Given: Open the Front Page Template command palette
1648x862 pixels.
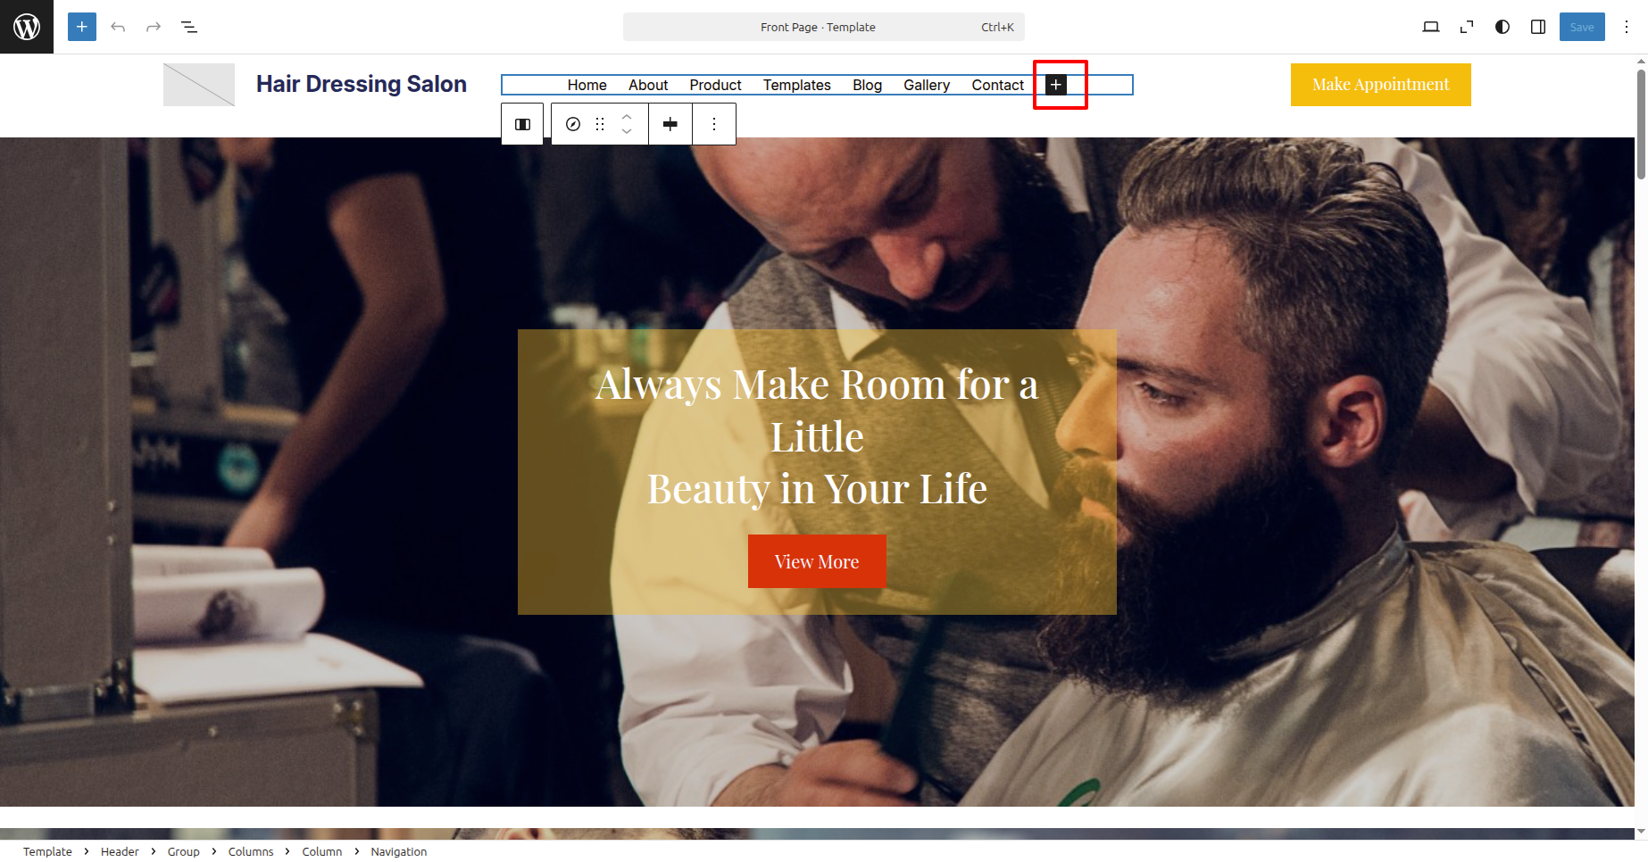Looking at the screenshot, I should click(823, 27).
